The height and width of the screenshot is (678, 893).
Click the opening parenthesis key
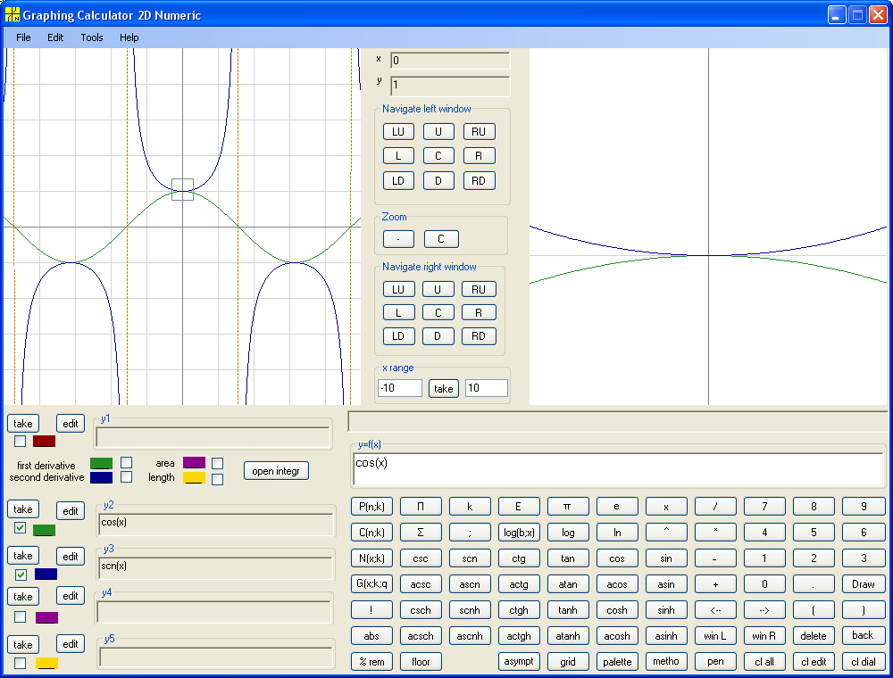pos(814,609)
